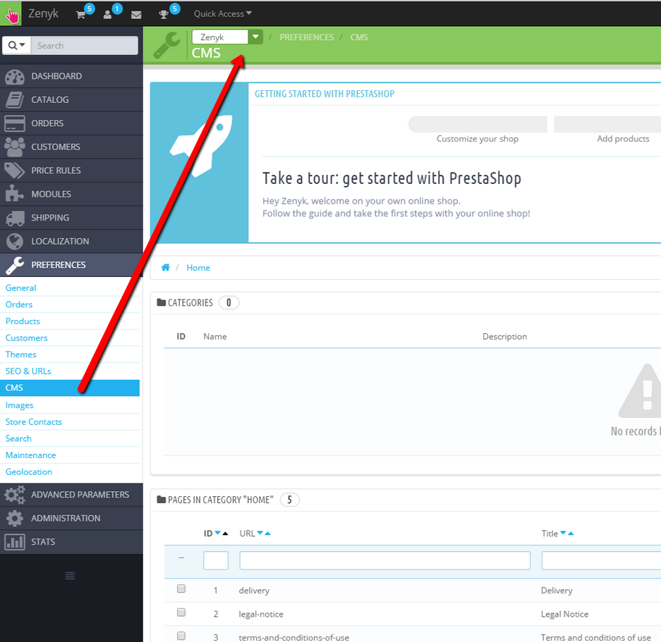661x642 pixels.
Task: Open the Dashboard menu
Action: tap(71, 76)
